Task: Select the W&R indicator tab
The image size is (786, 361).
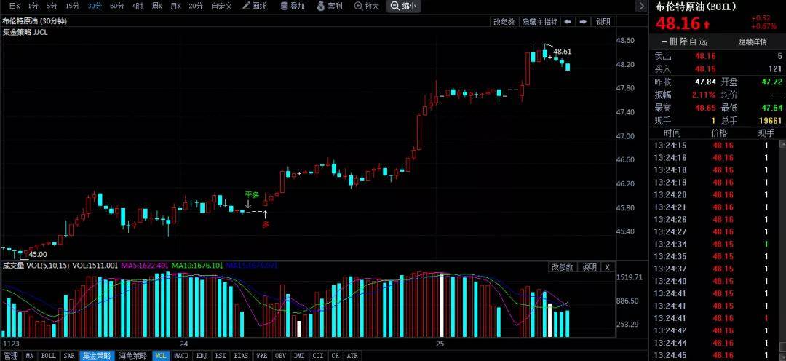Action: click(x=262, y=355)
